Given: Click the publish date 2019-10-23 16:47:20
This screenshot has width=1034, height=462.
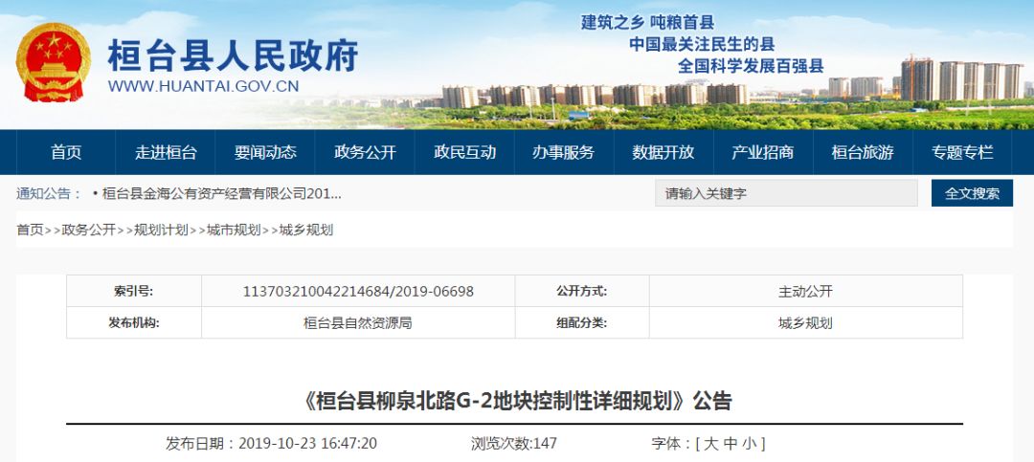Looking at the screenshot, I should click(x=307, y=444).
